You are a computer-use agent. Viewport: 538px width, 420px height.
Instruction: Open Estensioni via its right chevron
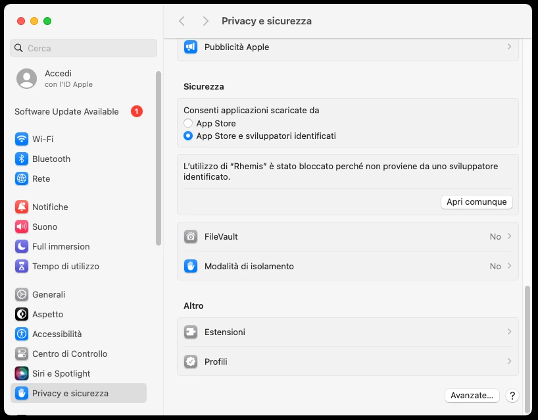point(509,332)
